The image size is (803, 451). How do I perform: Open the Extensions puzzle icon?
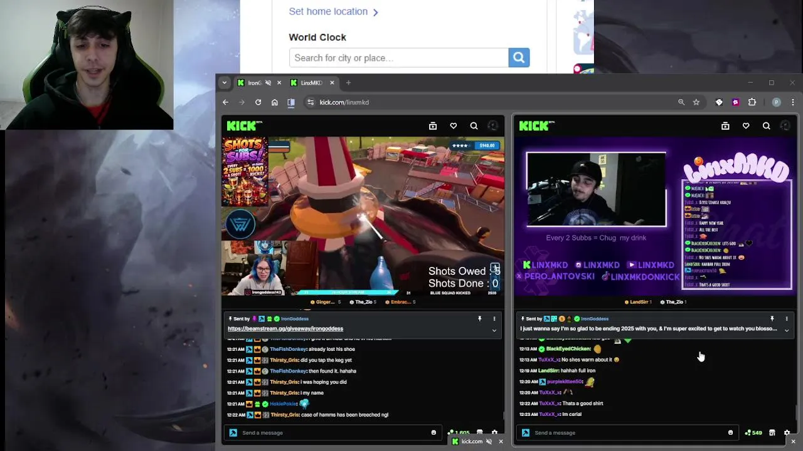752,102
